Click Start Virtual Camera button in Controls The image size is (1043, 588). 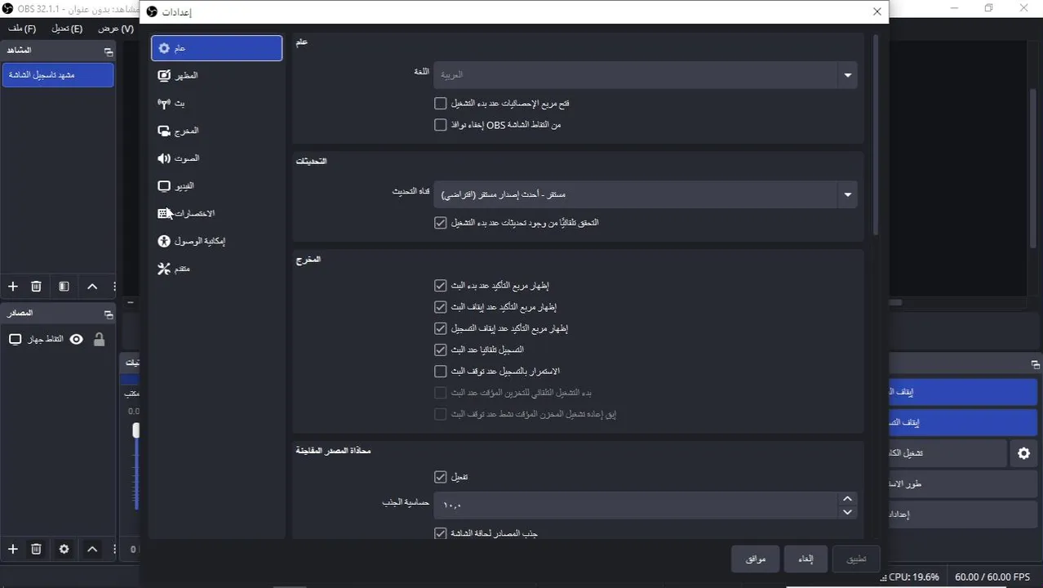pyautogui.click(x=947, y=453)
